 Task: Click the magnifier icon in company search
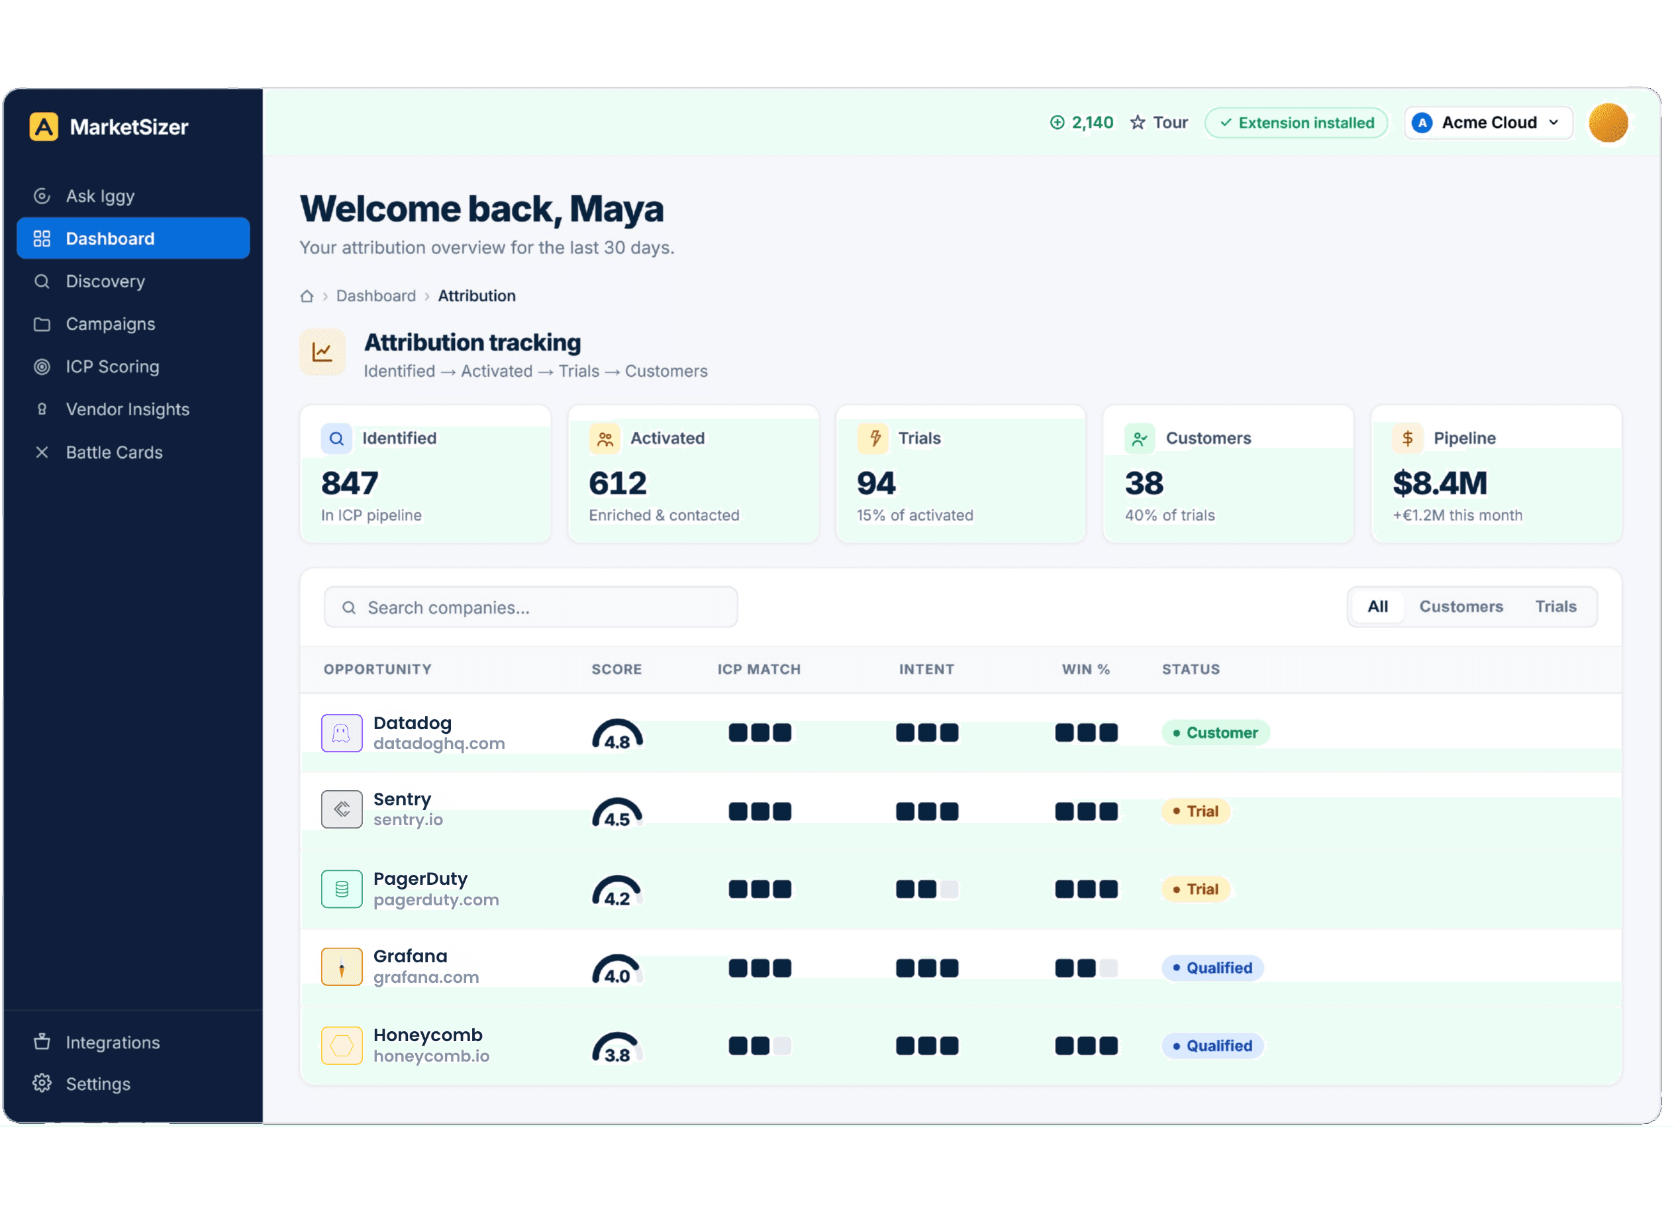(349, 607)
